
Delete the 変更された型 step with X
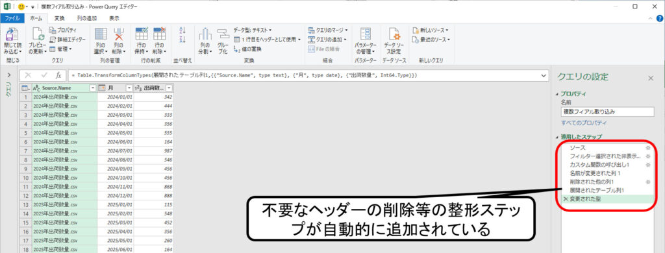click(x=566, y=199)
